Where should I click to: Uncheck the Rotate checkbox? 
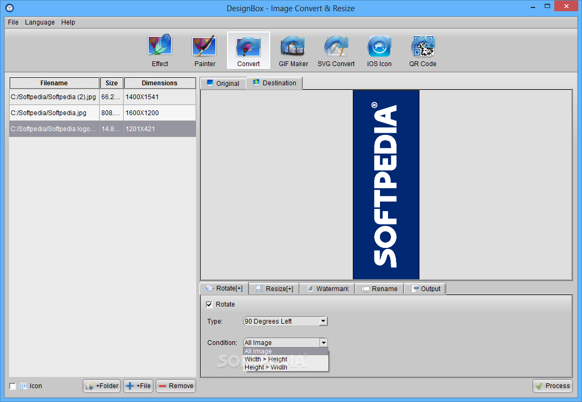(x=209, y=304)
